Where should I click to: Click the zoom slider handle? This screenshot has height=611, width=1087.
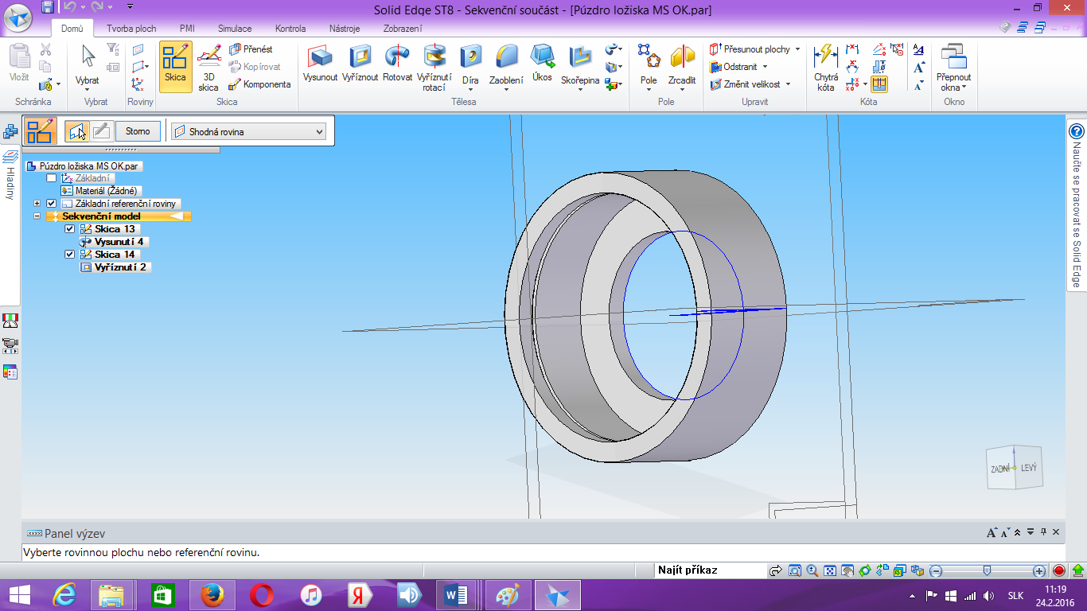click(987, 570)
